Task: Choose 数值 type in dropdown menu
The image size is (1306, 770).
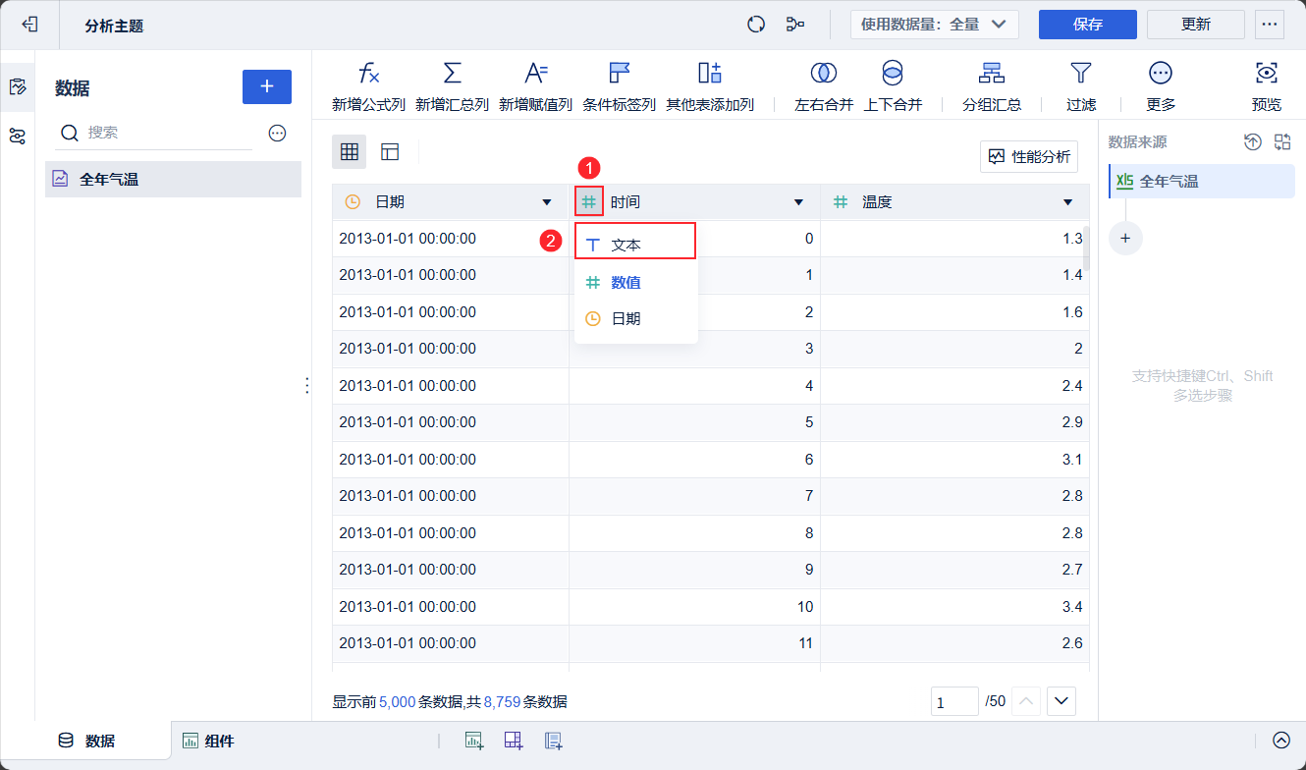Action: point(635,282)
